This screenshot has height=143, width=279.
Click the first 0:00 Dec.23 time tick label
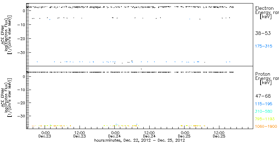coord(45,135)
